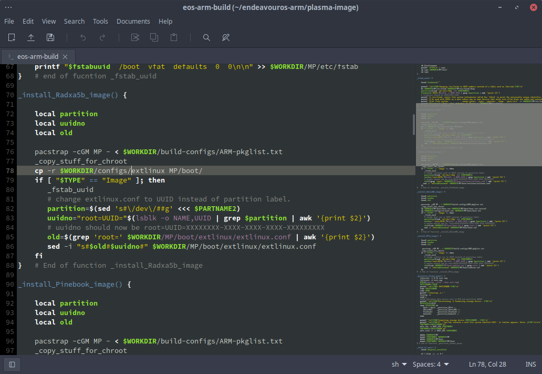The width and height of the screenshot is (542, 374).
Task: Save the document with floppy disk icon
Action: (50, 37)
